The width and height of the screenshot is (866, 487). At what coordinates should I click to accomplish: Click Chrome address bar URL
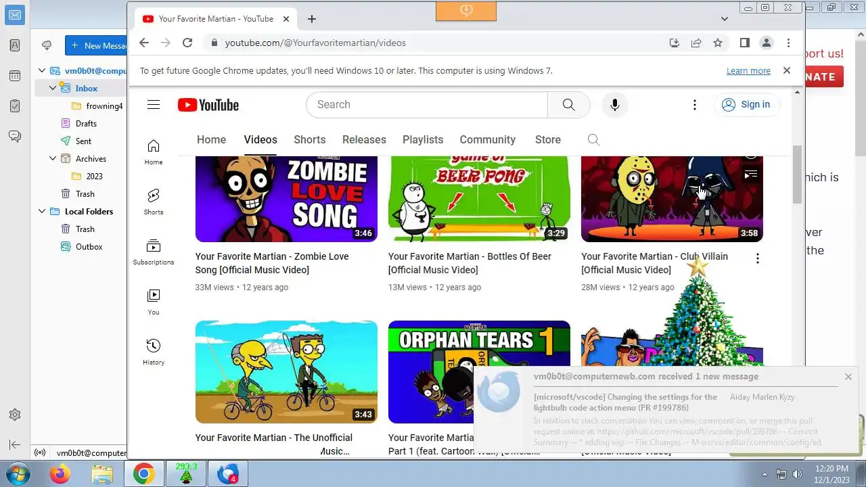315,43
